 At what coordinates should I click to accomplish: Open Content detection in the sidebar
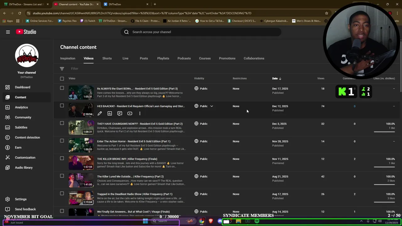click(x=27, y=137)
